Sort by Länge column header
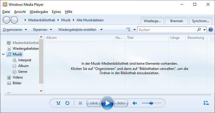The image size is (215, 113). tap(177, 38)
